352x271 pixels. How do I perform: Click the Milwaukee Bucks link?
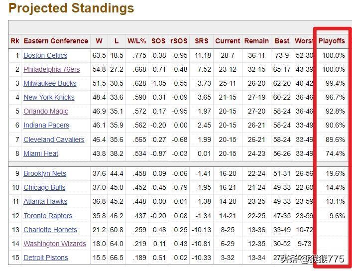tap(50, 83)
